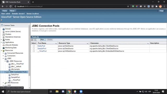
Task: Open a new browser tab
Action: 33,2
